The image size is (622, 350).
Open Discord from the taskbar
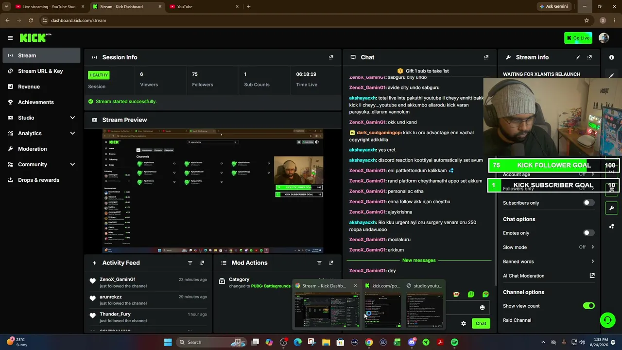pyautogui.click(x=412, y=342)
